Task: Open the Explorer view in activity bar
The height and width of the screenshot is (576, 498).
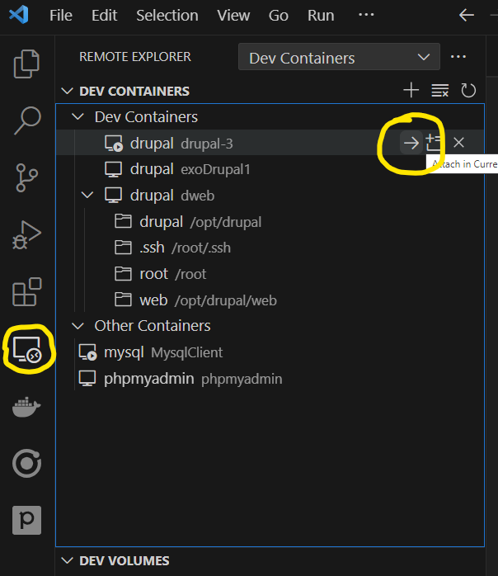Action: (26, 64)
